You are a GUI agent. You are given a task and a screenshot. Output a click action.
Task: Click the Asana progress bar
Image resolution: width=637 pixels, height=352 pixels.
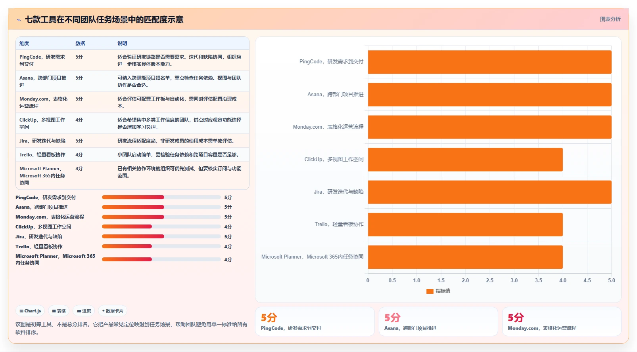click(x=161, y=207)
